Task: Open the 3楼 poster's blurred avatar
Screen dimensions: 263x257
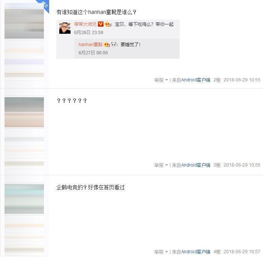Action: (x=24, y=112)
